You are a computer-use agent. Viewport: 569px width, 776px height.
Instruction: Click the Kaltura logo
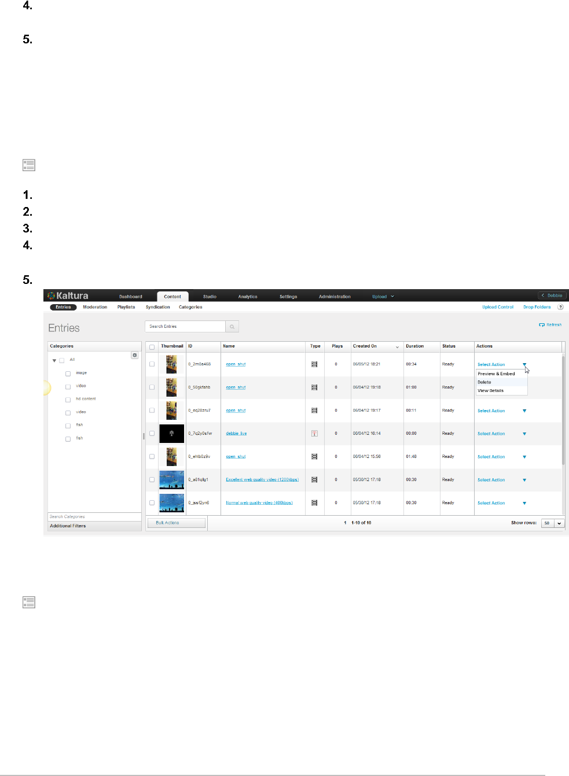(x=68, y=296)
